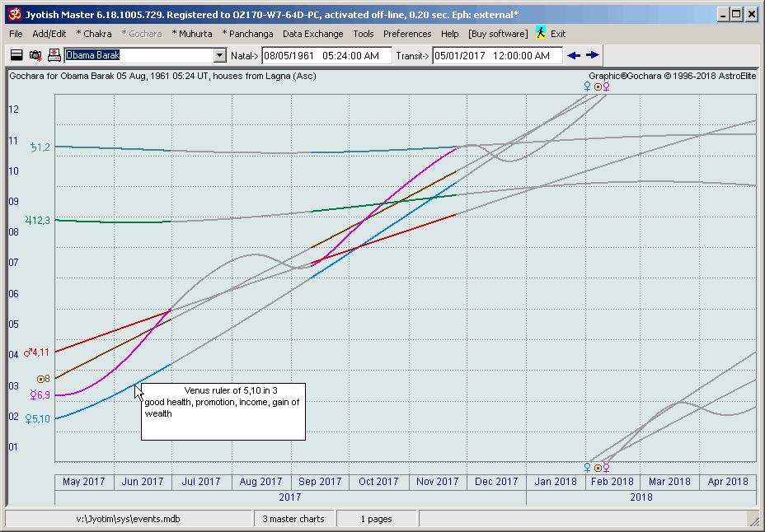Screen dimensions: 765x532
Task: Select the 2018 year band on timeline
Action: click(x=641, y=497)
